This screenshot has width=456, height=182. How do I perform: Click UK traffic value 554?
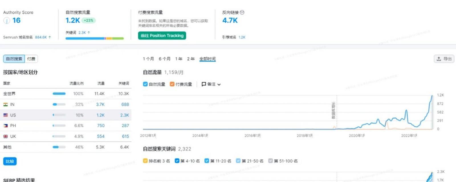pos(101,136)
